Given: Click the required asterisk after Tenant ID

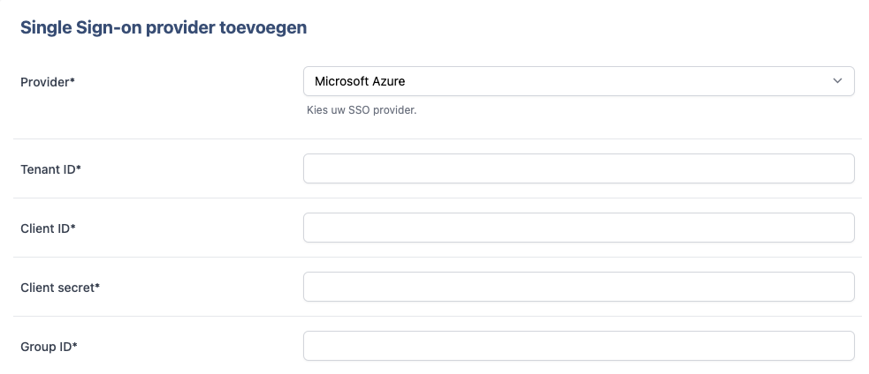Looking at the screenshot, I should point(79,168).
